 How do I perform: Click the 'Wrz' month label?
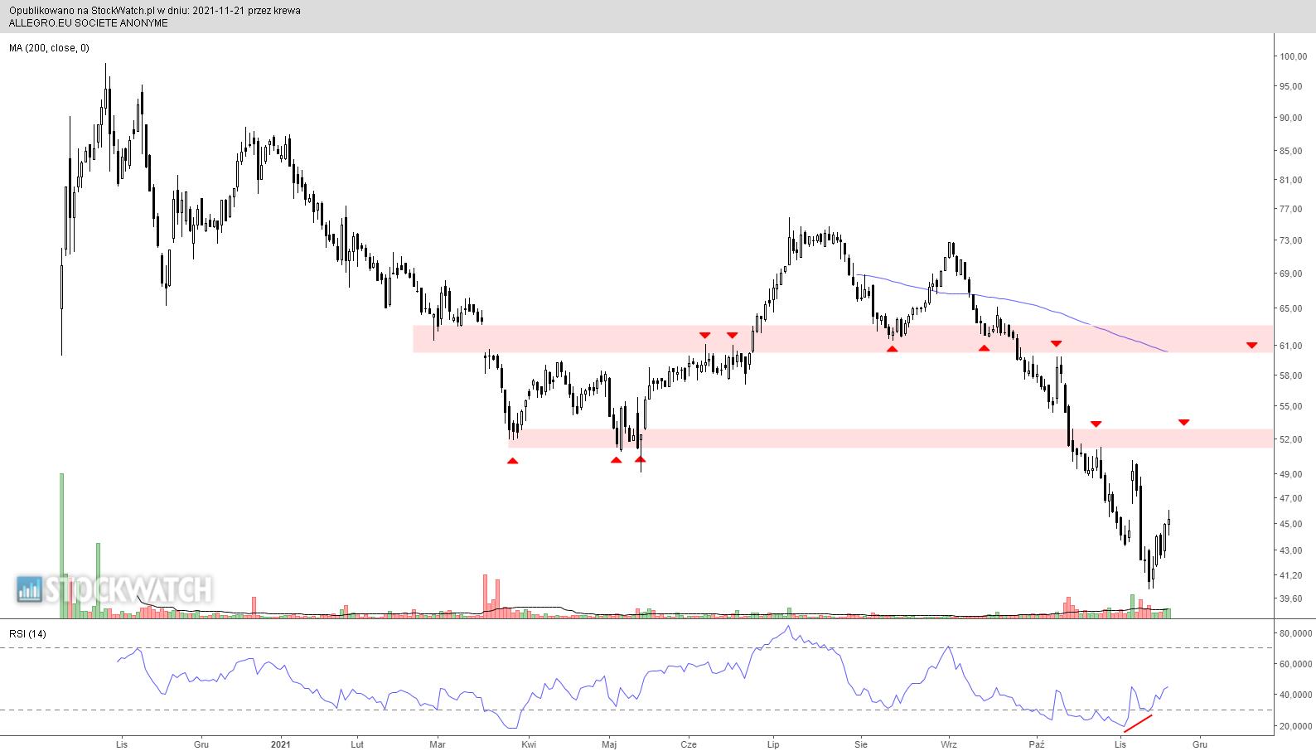tap(949, 744)
